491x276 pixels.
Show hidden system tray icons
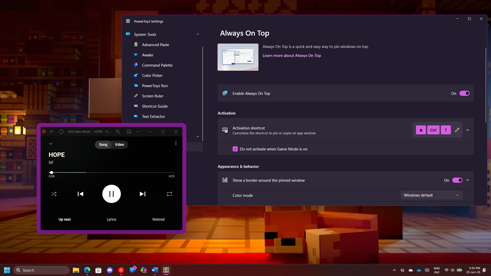(x=394, y=270)
